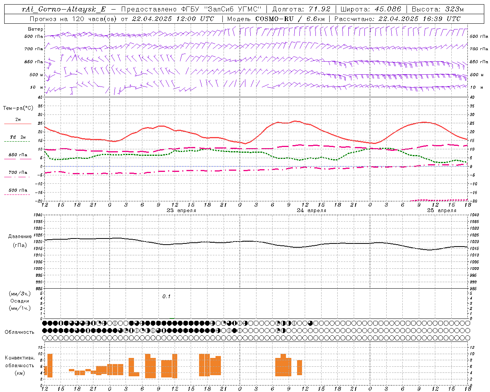Click the 0.1 precipitation value
The height and width of the screenshot is (392, 490).
166,296
